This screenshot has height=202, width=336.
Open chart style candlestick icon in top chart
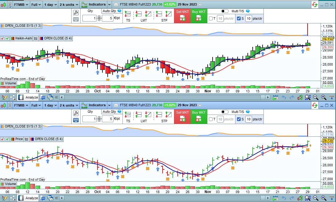coord(3,5)
